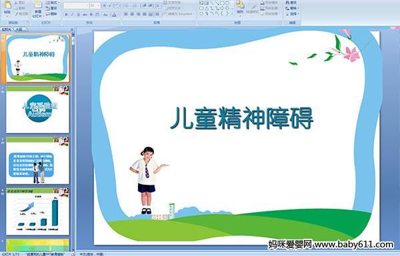Click the font color button
This screenshot has height=256, width=400.
pos(114,15)
